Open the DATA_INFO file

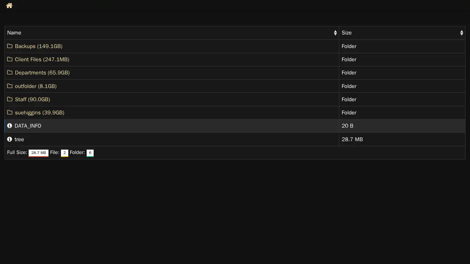coord(28,126)
